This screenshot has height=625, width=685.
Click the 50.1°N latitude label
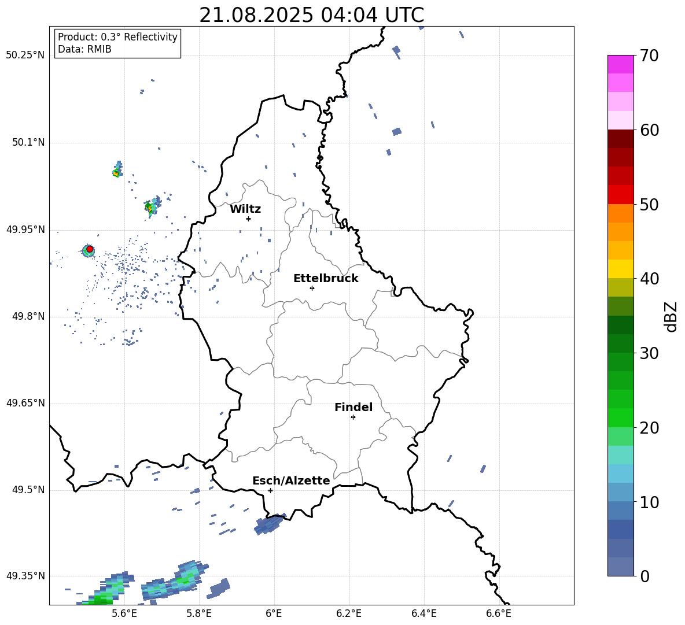point(28,142)
